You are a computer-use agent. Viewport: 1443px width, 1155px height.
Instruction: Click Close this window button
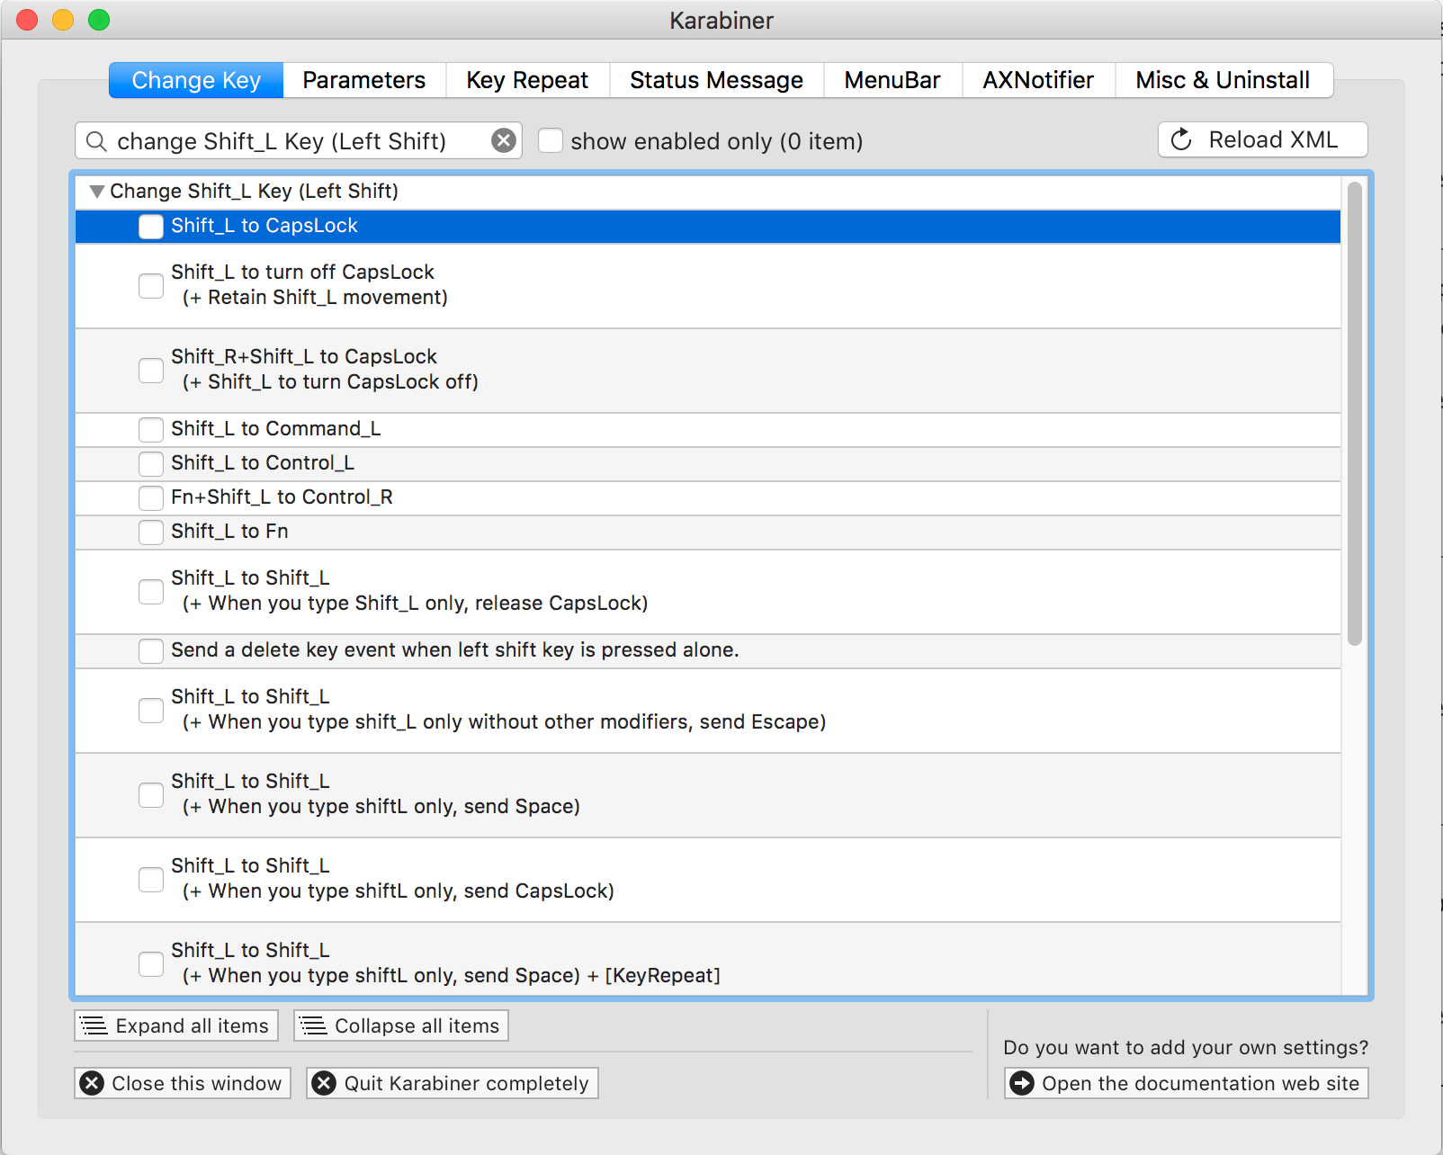tap(184, 1083)
